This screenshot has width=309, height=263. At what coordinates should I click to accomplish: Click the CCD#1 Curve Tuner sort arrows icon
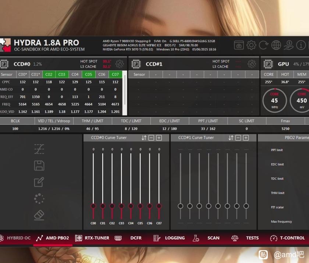231,138
